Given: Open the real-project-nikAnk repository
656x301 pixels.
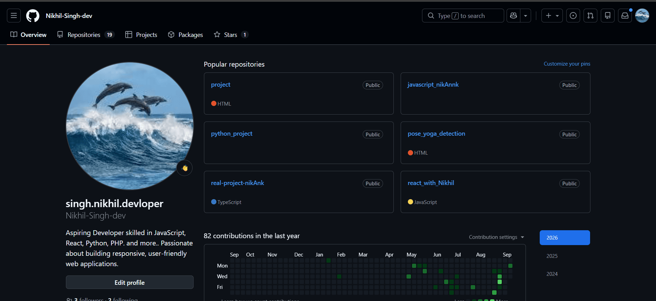Looking at the screenshot, I should click(x=237, y=183).
